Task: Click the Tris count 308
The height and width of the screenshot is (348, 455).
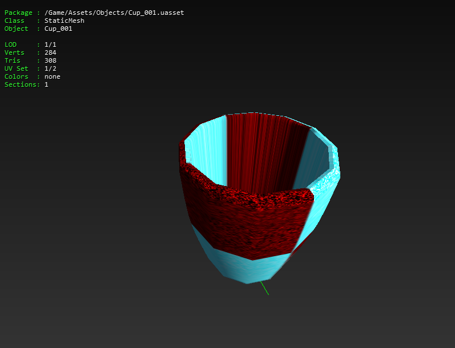Action: pos(50,60)
